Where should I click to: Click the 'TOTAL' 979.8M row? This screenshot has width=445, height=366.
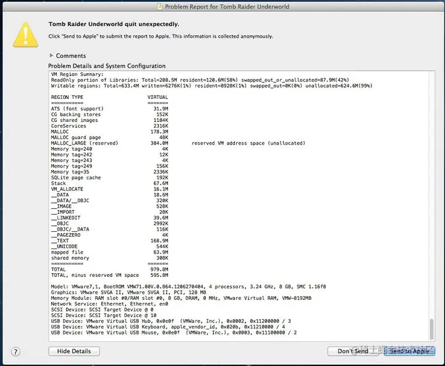click(109, 269)
